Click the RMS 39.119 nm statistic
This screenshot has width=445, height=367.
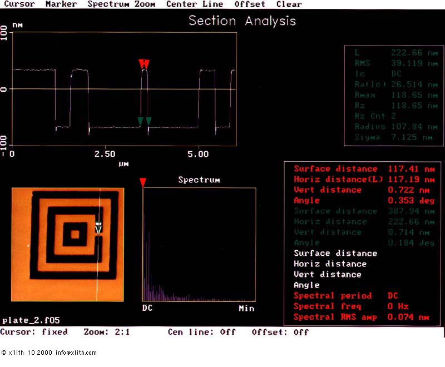click(x=396, y=63)
